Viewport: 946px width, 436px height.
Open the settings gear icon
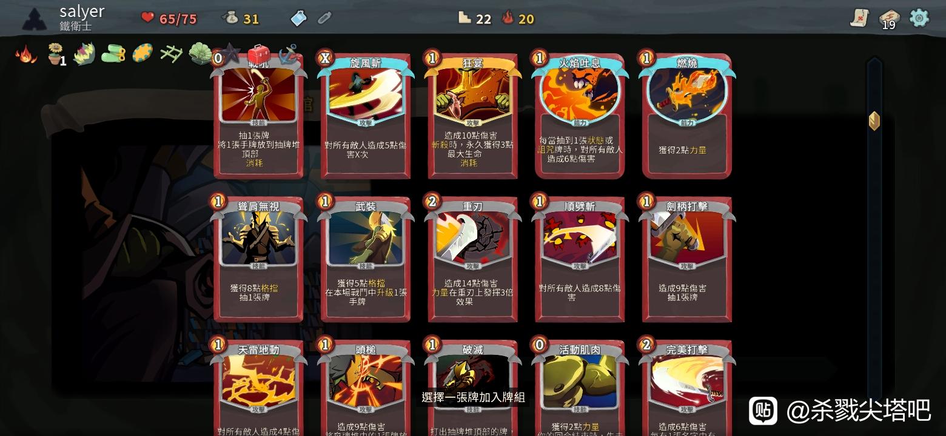coord(919,18)
